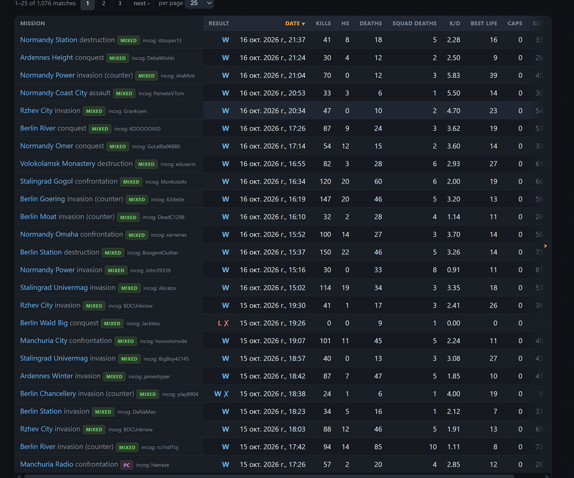Sort by the RESULT column header
574x478 pixels.
[219, 24]
